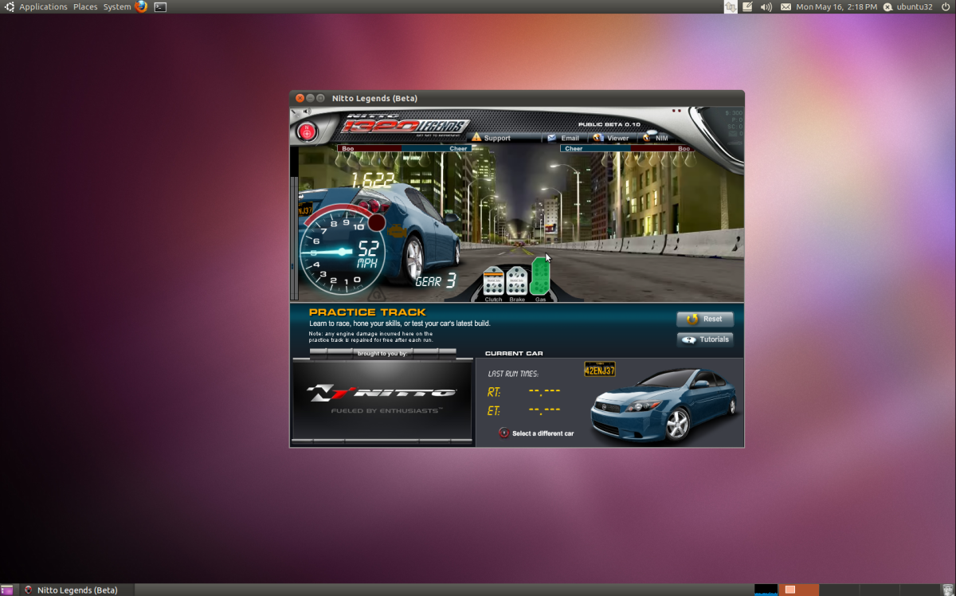
Task: Open the Viewer using its icon
Action: click(x=600, y=137)
